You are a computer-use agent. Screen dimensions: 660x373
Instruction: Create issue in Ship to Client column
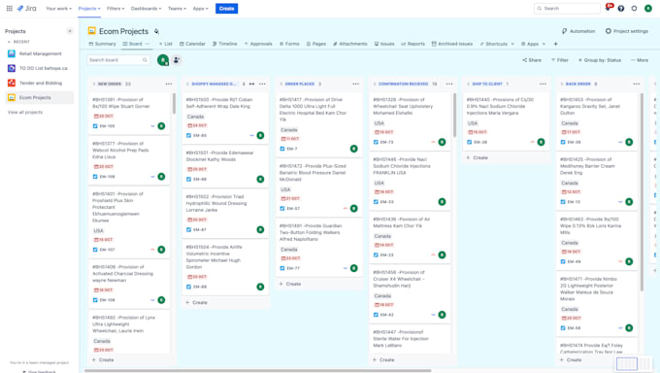[x=477, y=157]
